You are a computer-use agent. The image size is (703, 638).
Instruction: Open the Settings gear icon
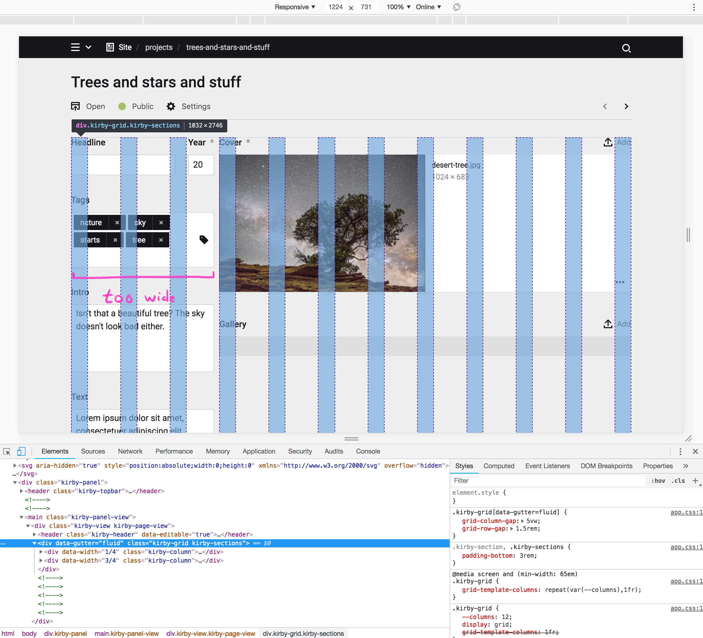tap(171, 106)
